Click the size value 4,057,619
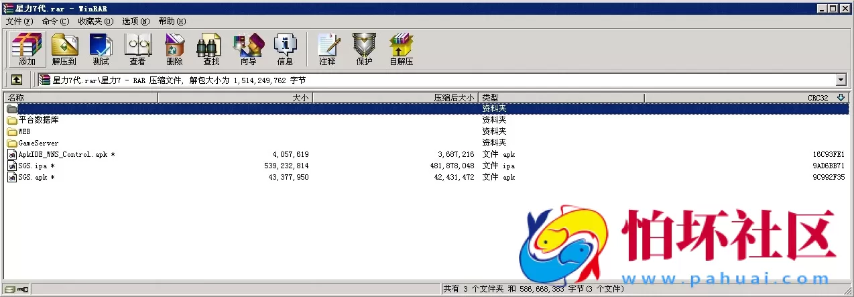Viewport: 854px width, 297px height. pos(290,154)
